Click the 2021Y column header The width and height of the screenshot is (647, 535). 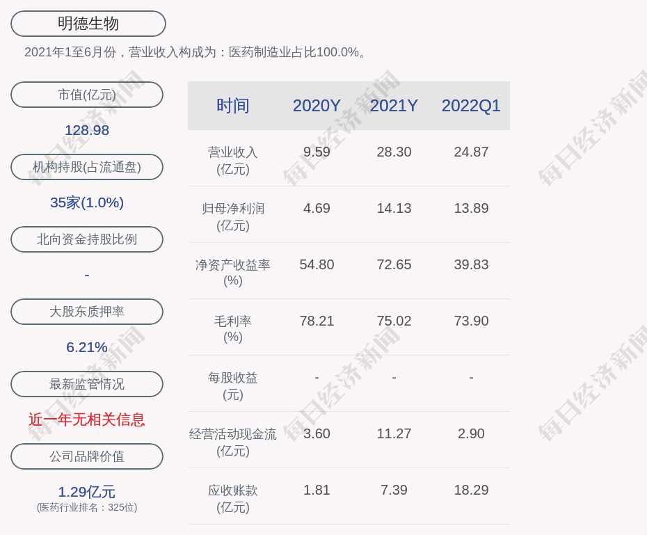[394, 106]
